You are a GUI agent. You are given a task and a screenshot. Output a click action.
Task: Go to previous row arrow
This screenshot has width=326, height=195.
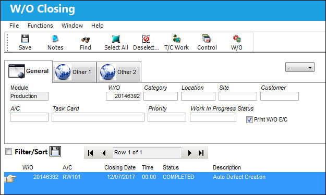pos(104,153)
